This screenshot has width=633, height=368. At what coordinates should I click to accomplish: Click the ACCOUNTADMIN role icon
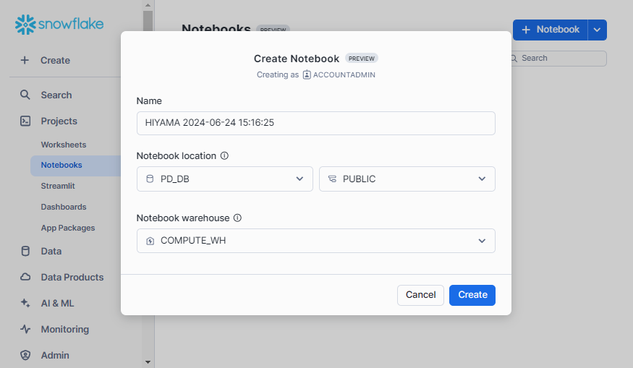[x=307, y=74]
